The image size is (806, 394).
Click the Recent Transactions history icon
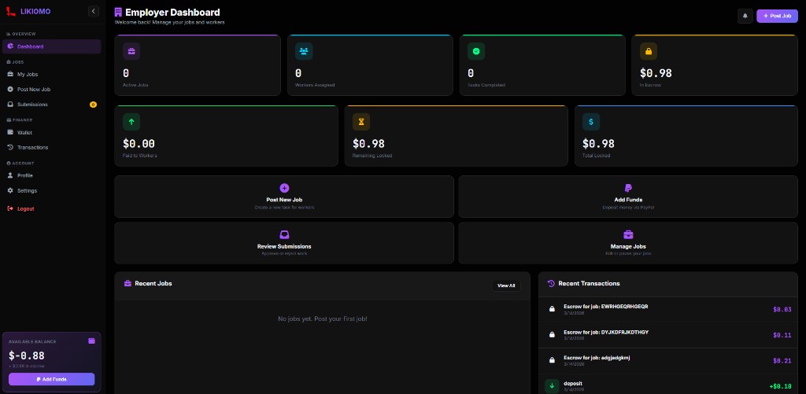click(551, 283)
